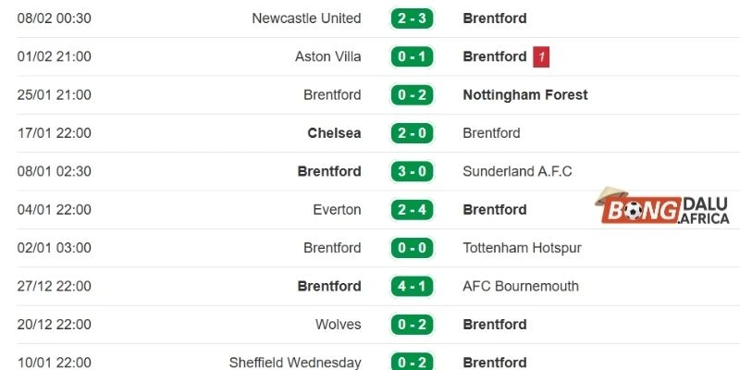This screenshot has height=370, width=740.
Task: Click the Sunderland A.F.C team name
Action: point(517,171)
